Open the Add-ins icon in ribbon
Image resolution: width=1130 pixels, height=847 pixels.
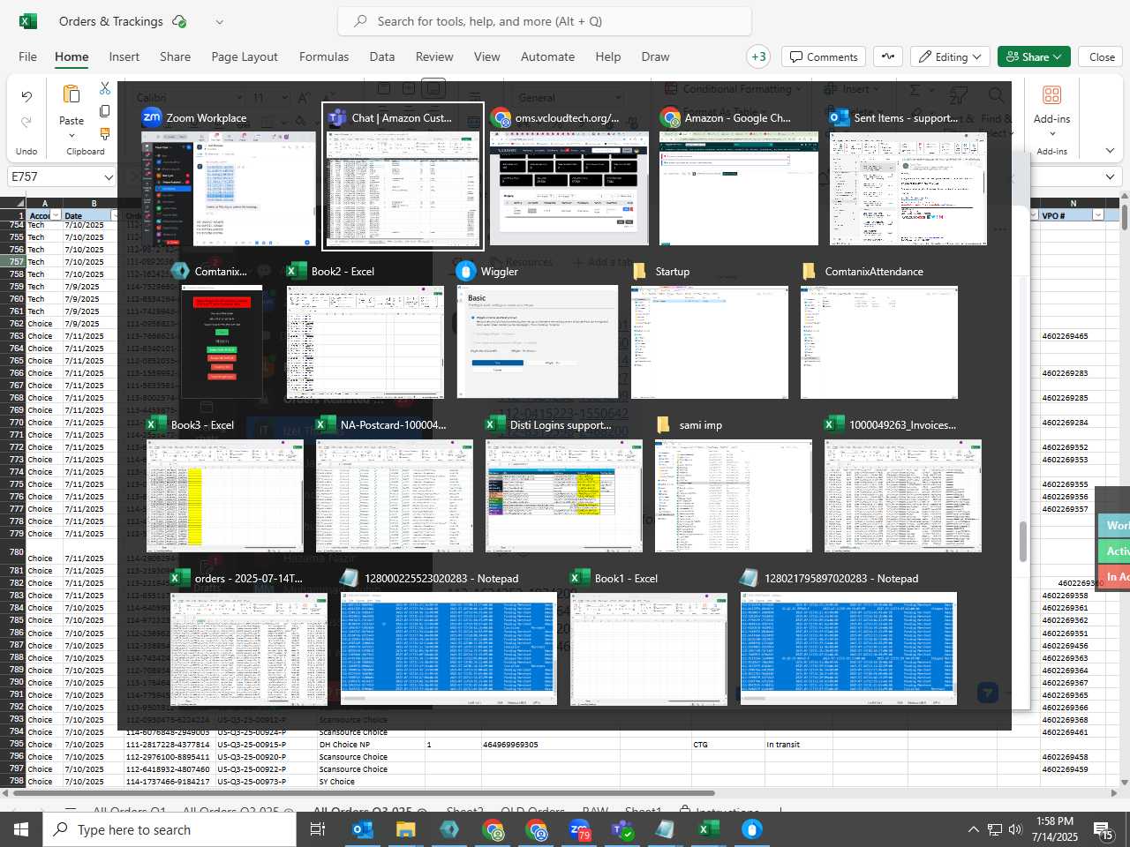1051,95
